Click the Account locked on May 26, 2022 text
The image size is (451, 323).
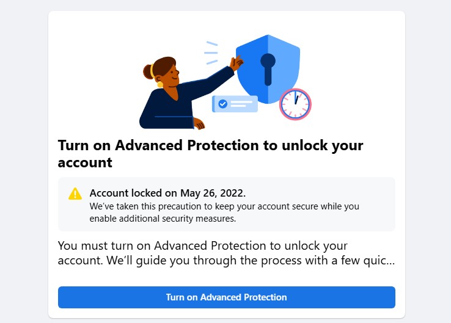(167, 193)
